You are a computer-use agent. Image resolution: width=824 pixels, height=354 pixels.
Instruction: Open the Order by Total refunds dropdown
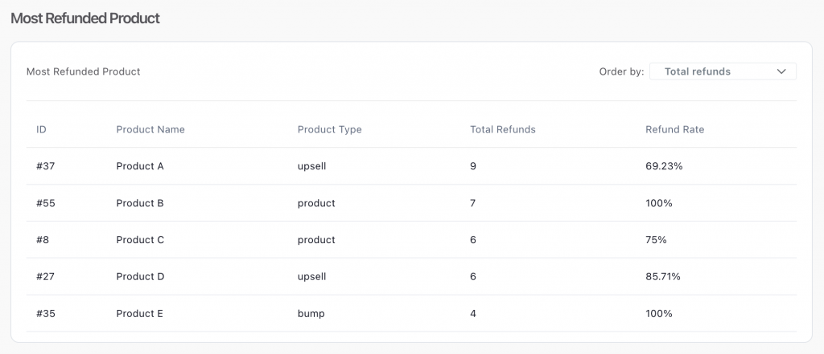[723, 71]
